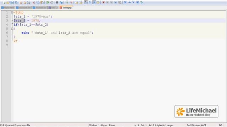Image resolution: width=227 pixels, height=127 pixels.
Task: Click line number 9 in the margin
Action: 7,45
